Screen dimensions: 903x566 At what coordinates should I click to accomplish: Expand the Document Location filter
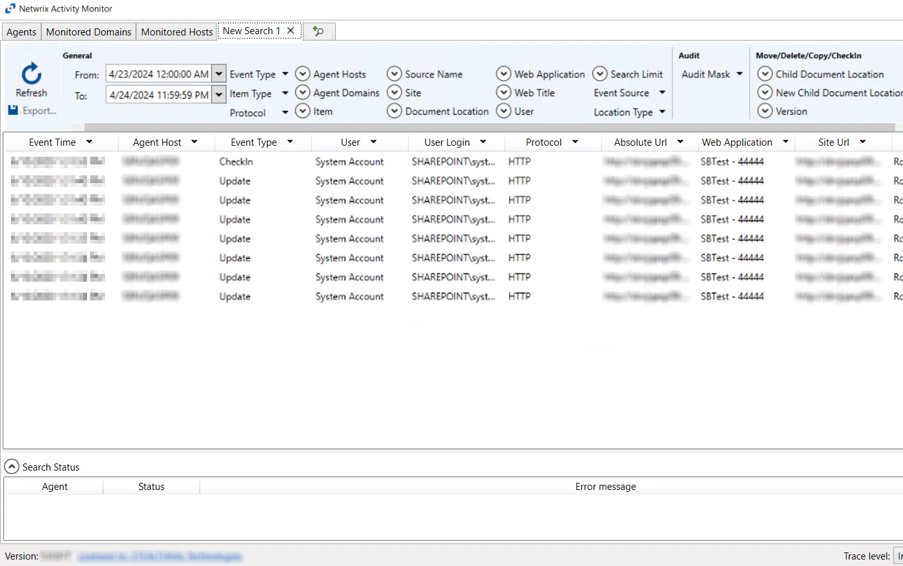tap(394, 111)
